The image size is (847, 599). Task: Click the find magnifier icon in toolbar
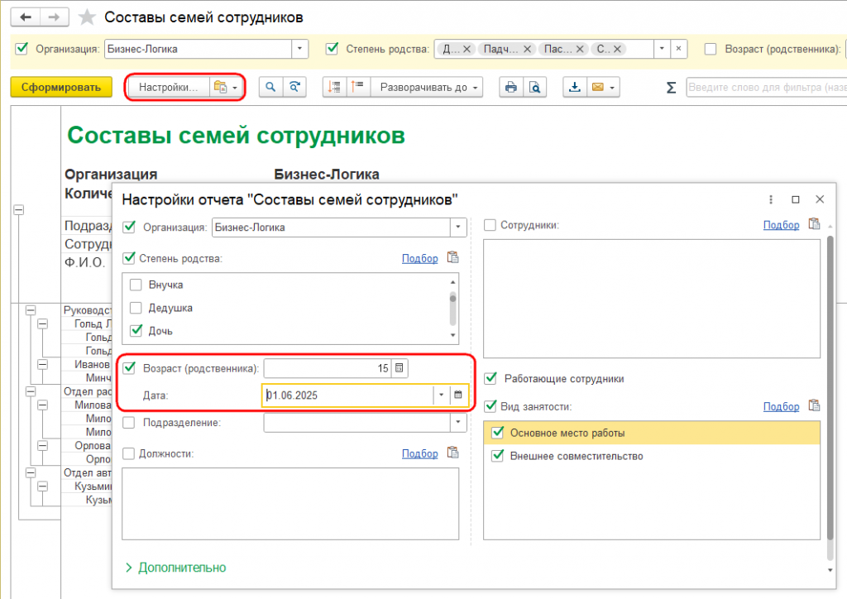coord(270,87)
